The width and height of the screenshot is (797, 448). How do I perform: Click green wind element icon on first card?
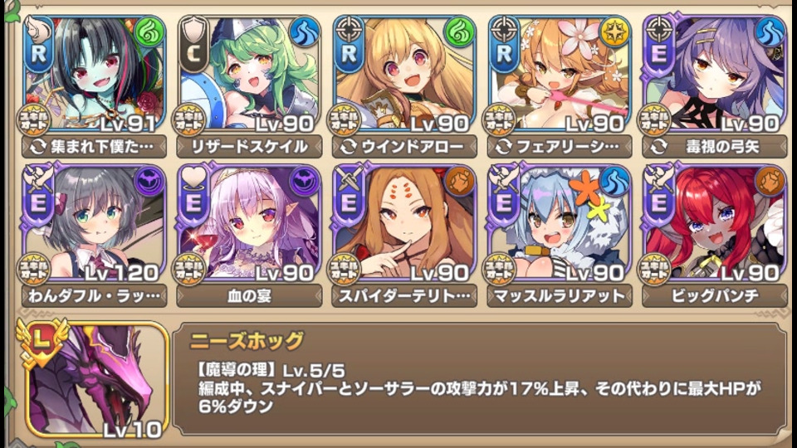(149, 32)
